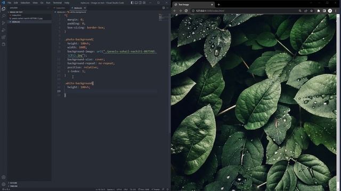Click the editor minimap
Viewport: 341px width, 191px height.
pyautogui.click(x=164, y=18)
